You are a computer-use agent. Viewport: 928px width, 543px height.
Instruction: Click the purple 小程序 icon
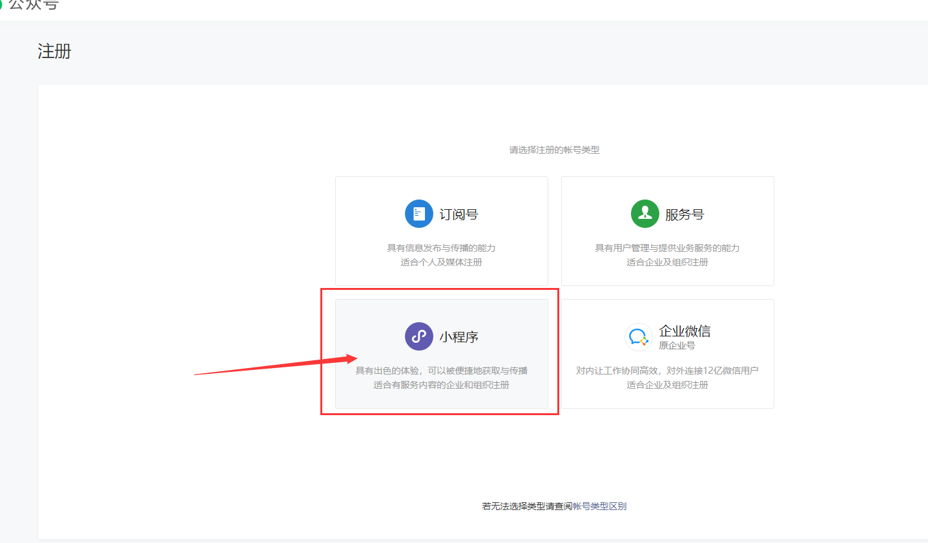click(418, 336)
